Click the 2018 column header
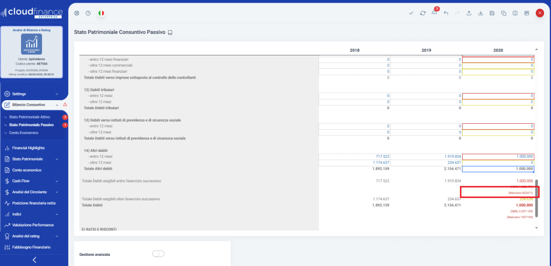 tap(355, 50)
